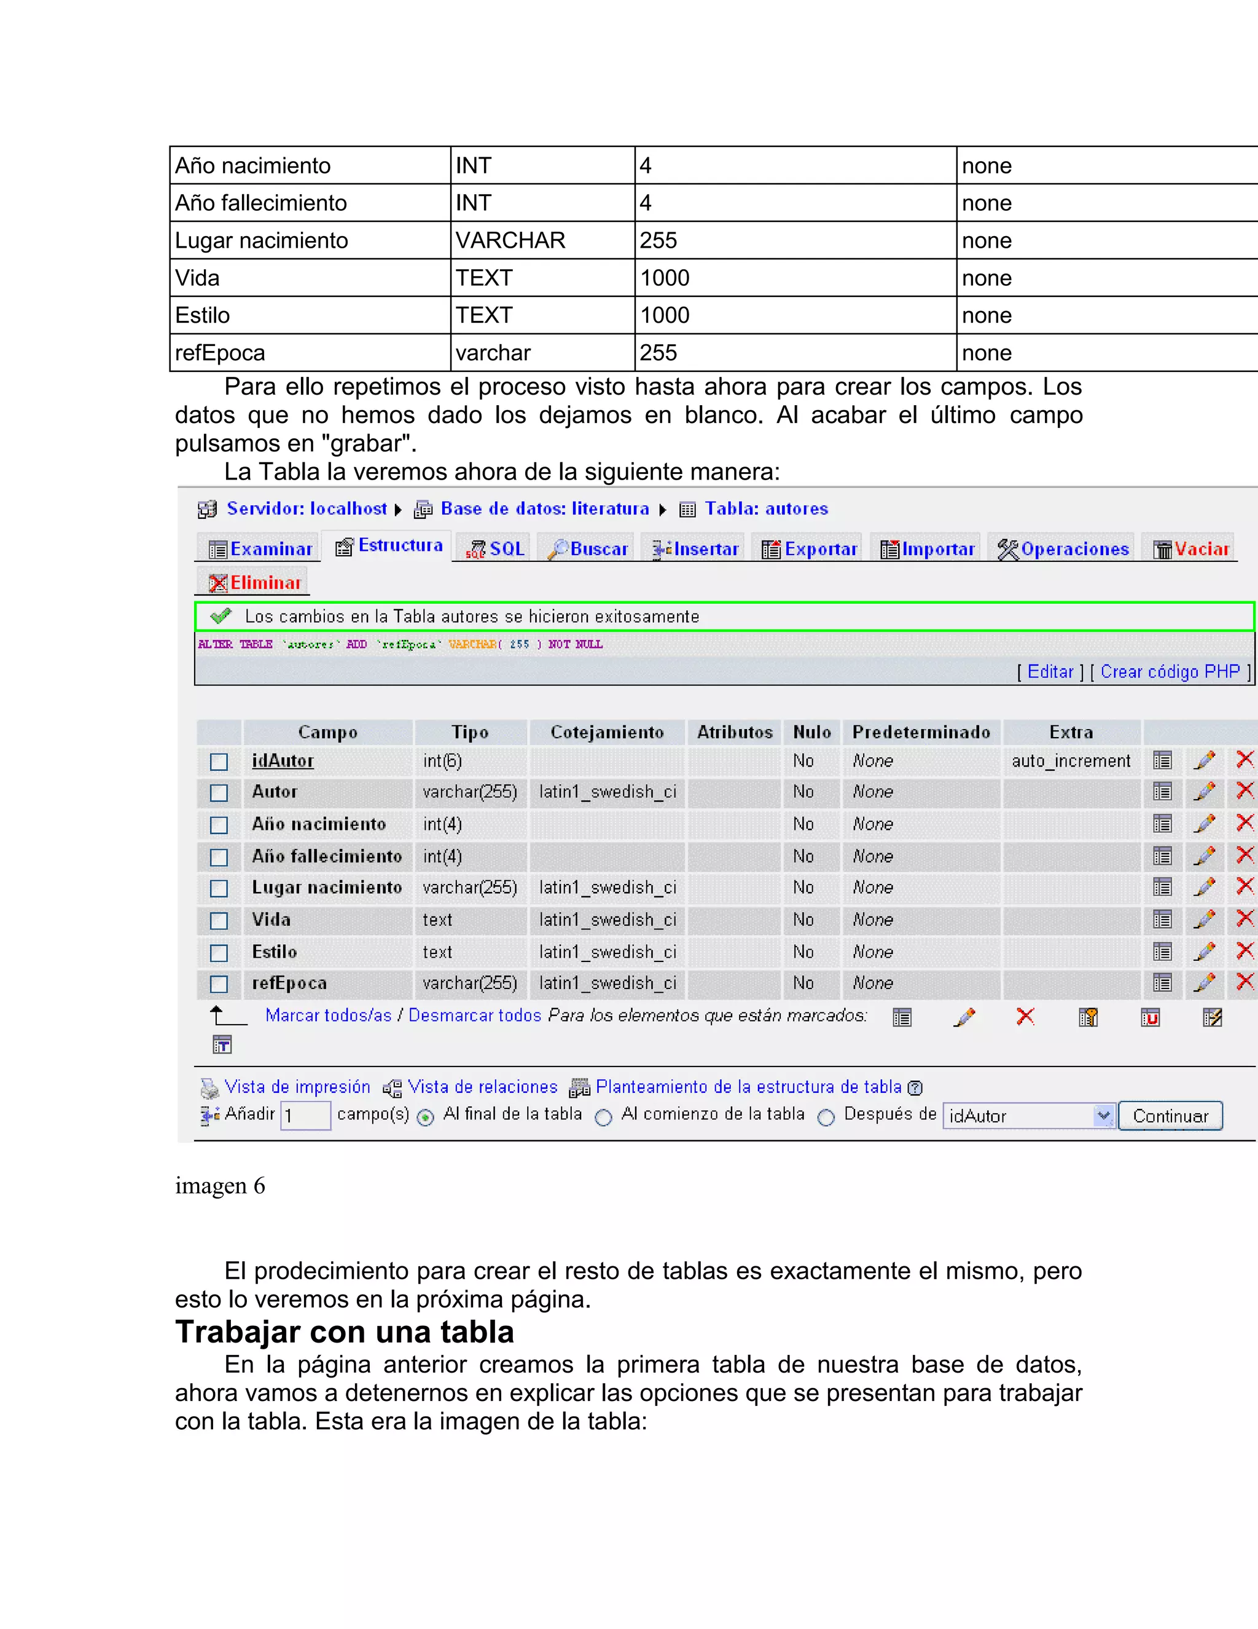Delete the Estilo field with red X
The height and width of the screenshot is (1629, 1258).
1244,950
